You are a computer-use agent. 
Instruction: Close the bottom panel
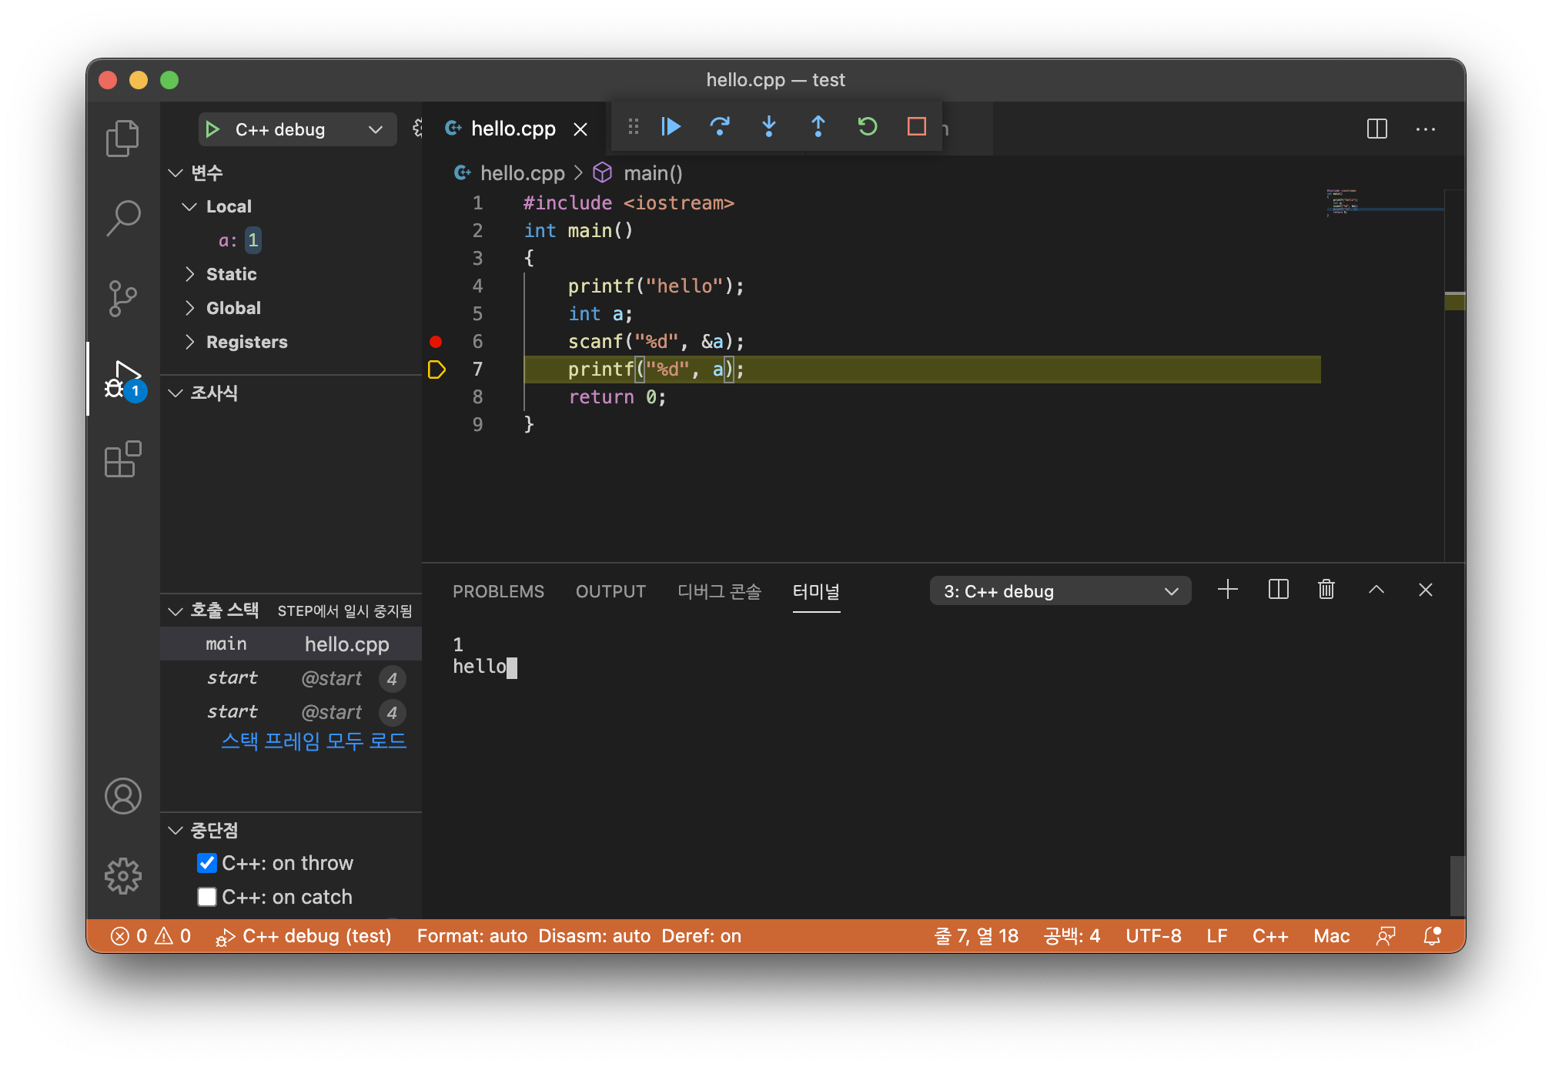1426,590
